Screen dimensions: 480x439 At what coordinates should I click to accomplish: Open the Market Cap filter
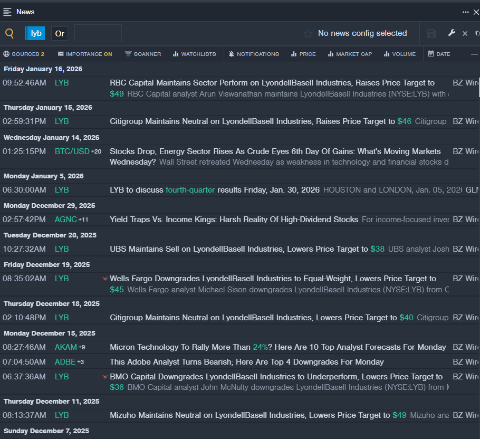[349, 54]
